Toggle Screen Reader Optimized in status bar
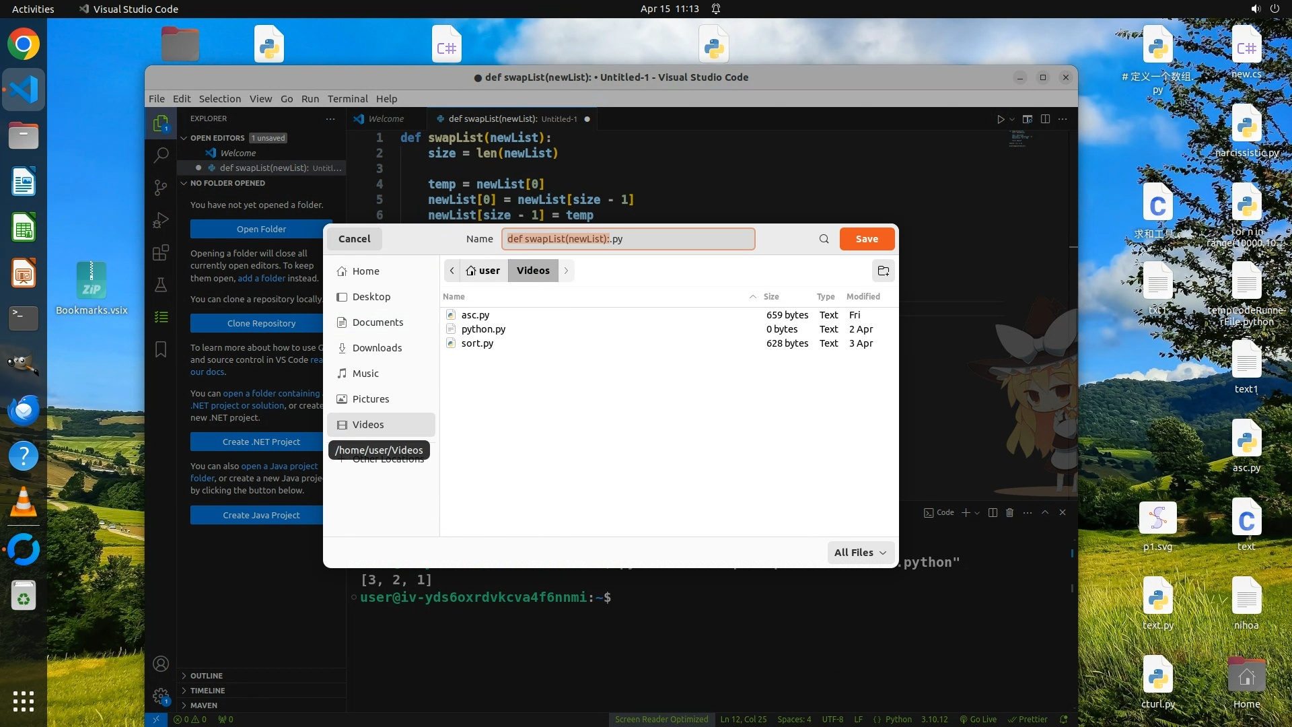 tap(661, 719)
